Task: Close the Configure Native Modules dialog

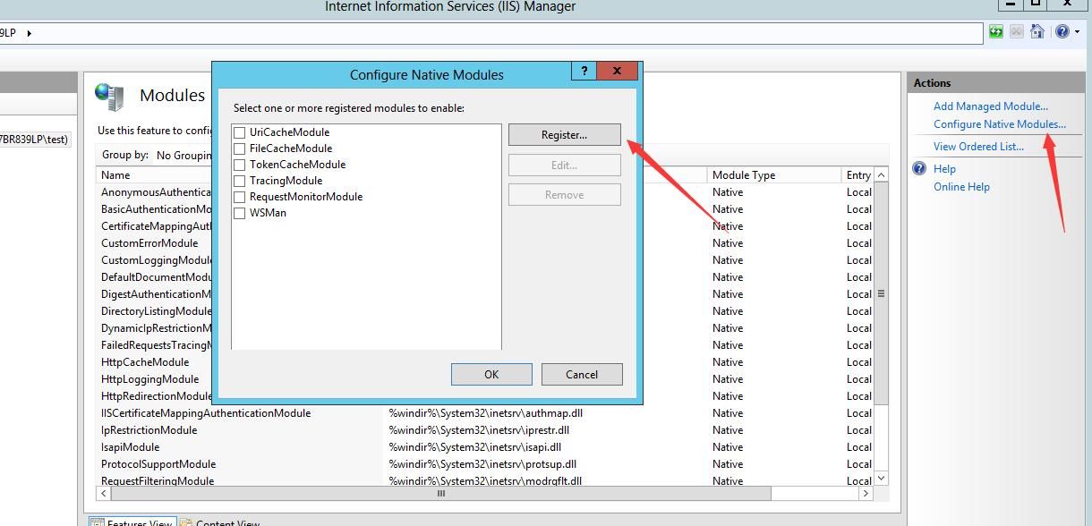Action: point(618,71)
